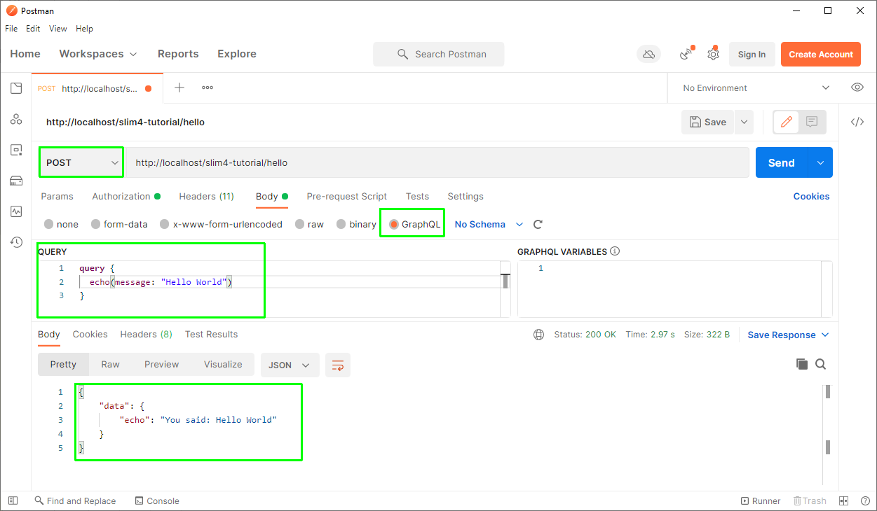The width and height of the screenshot is (877, 511).
Task: Search within the response body
Action: click(x=821, y=364)
